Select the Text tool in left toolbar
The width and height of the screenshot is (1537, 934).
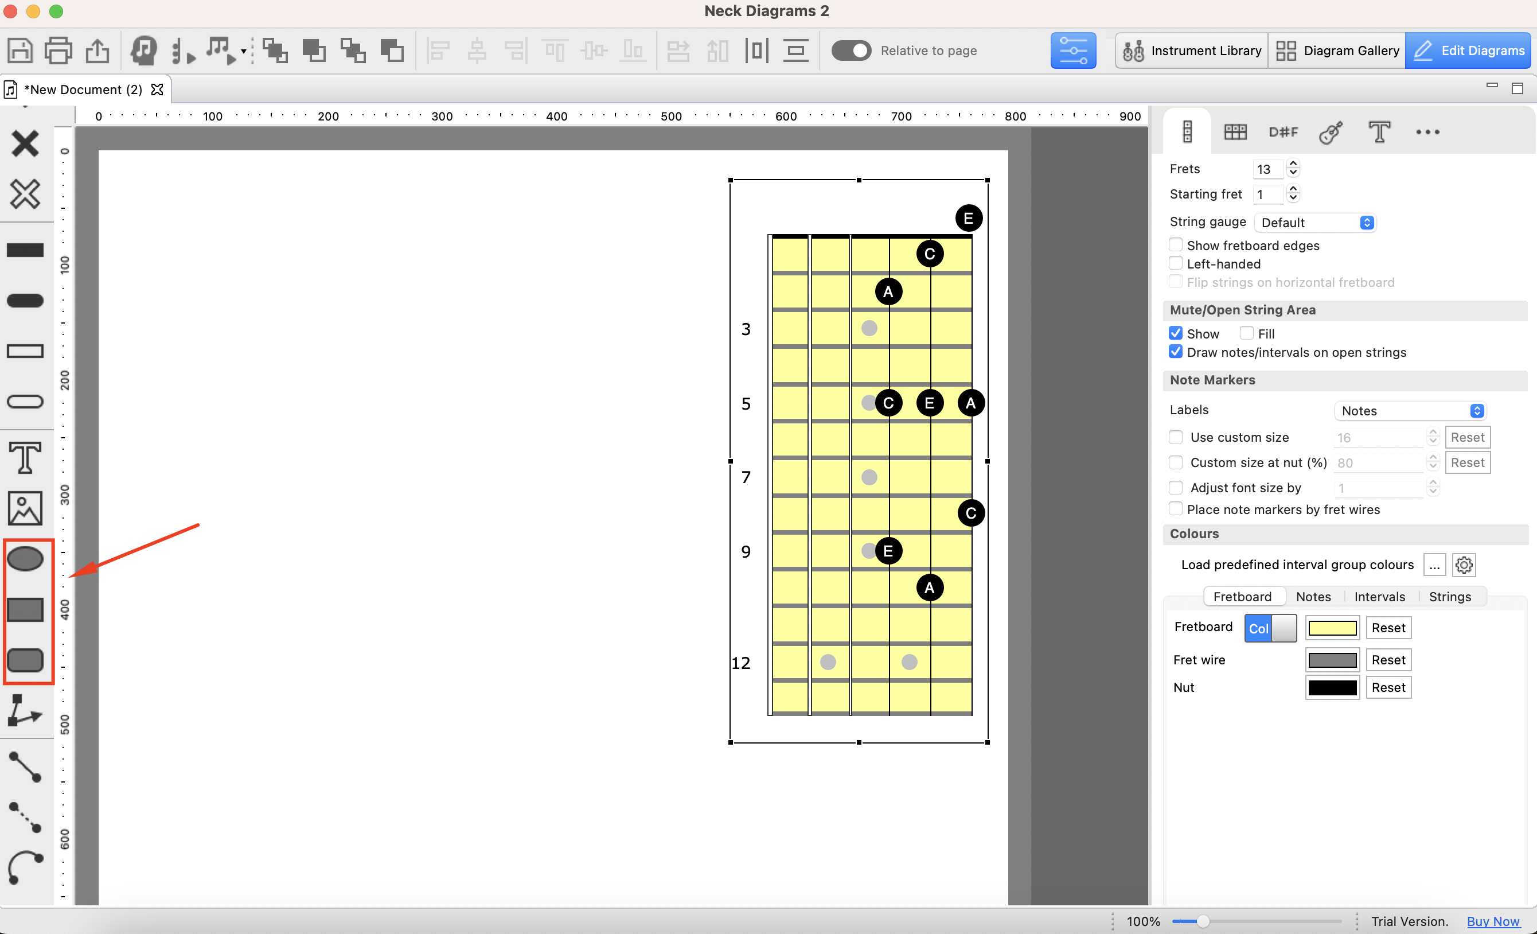[x=25, y=457]
